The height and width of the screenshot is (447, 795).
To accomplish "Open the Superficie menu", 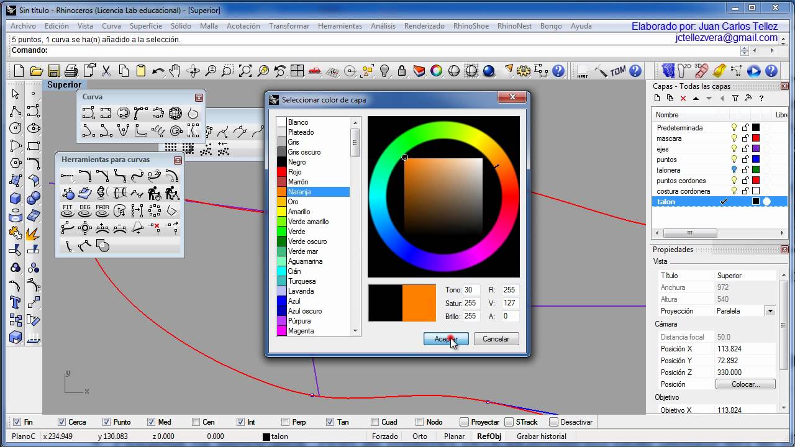I will tap(146, 26).
